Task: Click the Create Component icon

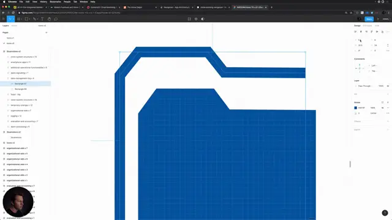Action: (196, 19)
